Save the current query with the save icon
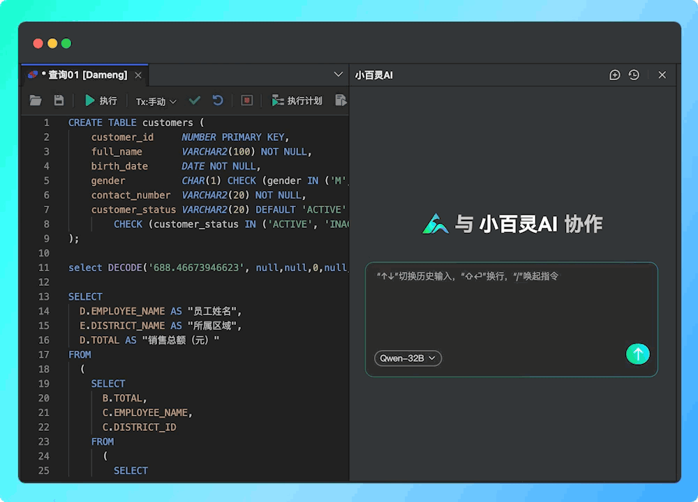This screenshot has width=698, height=502. click(59, 100)
